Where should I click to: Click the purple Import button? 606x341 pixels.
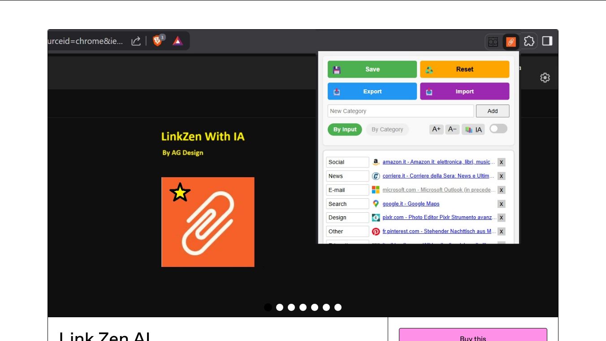tap(464, 91)
